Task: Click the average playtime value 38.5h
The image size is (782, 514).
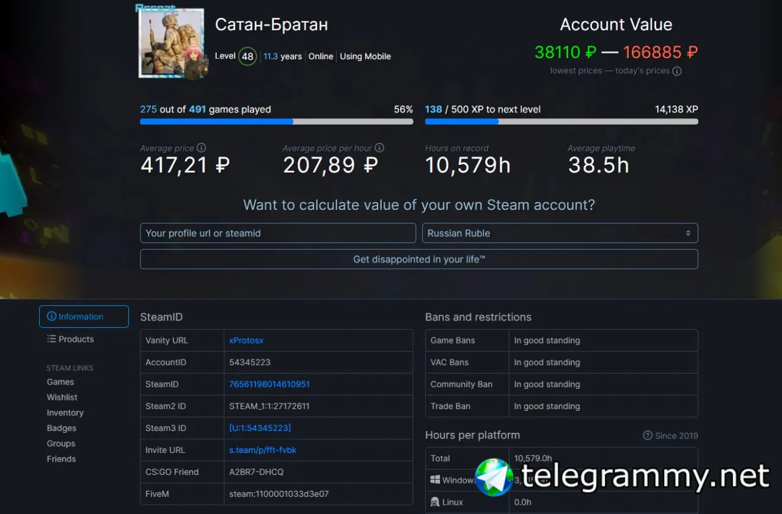Action: [x=599, y=165]
